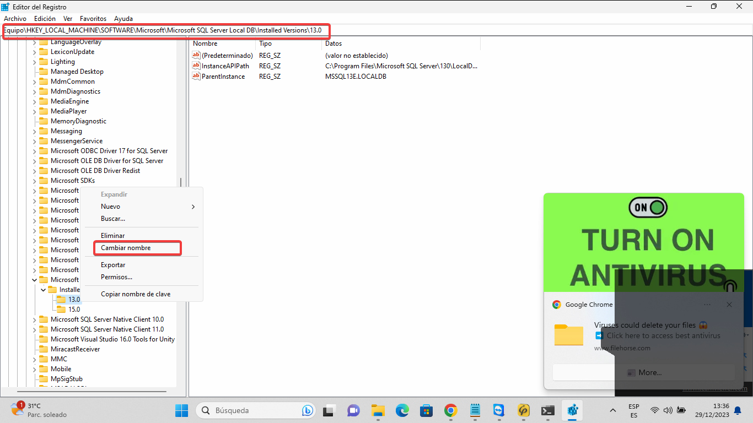Click the Wi-Fi network tray icon
The height and width of the screenshot is (423, 753).
tap(655, 410)
